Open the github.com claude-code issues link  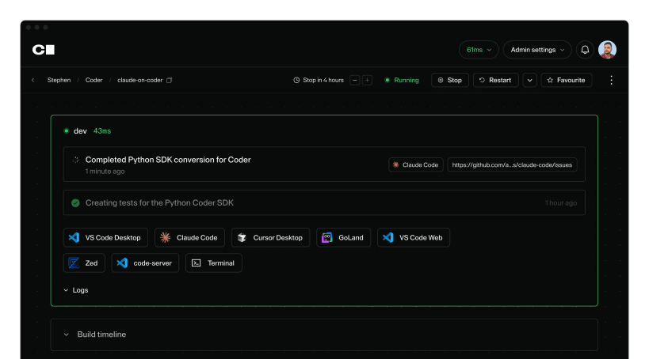tap(512, 164)
